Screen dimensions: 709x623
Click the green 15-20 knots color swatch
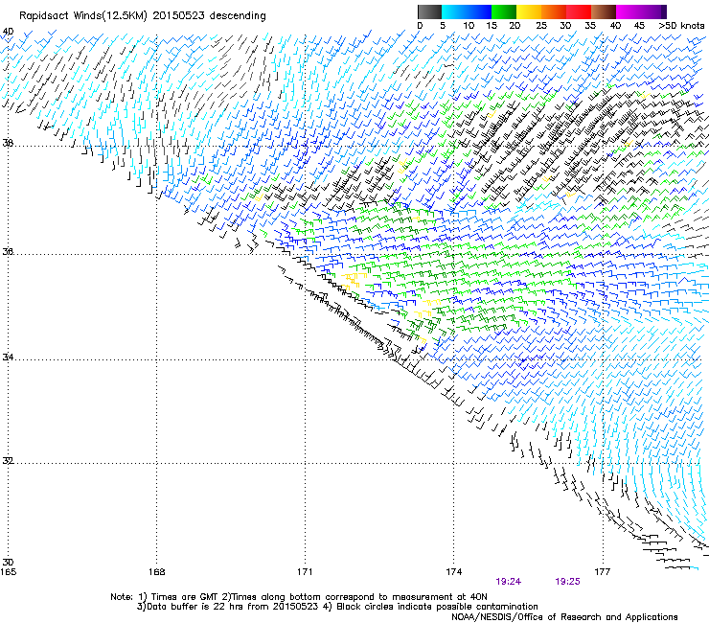(x=504, y=12)
